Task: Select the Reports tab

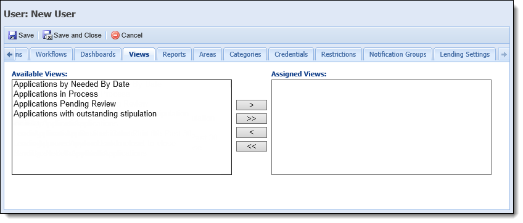Action: [x=174, y=54]
